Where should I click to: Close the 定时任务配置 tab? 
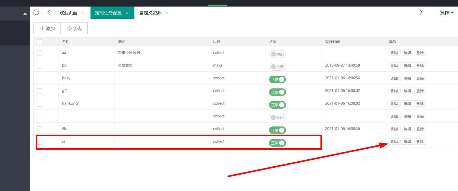point(127,13)
